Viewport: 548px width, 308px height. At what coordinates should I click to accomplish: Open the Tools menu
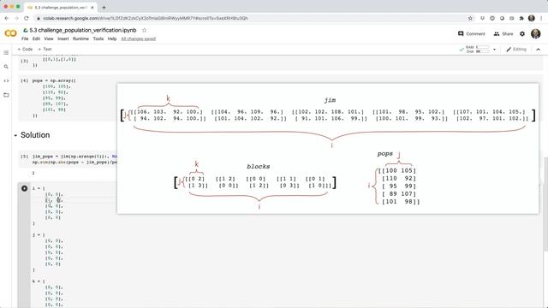click(x=98, y=38)
